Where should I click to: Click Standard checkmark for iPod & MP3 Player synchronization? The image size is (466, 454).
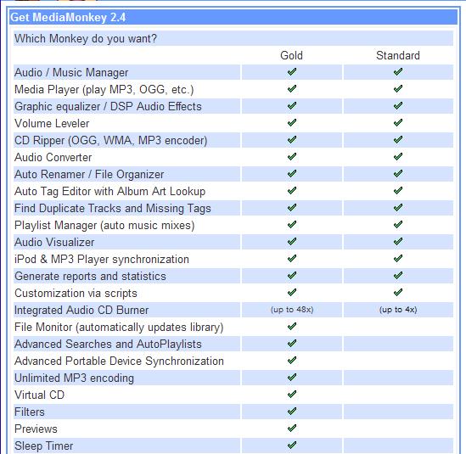[398, 258]
